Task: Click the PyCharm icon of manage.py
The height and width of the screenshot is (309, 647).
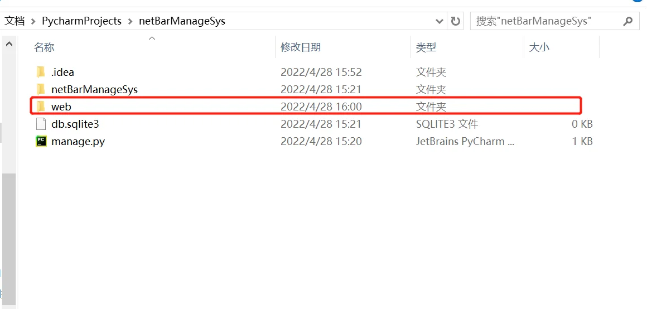Action: (40, 141)
